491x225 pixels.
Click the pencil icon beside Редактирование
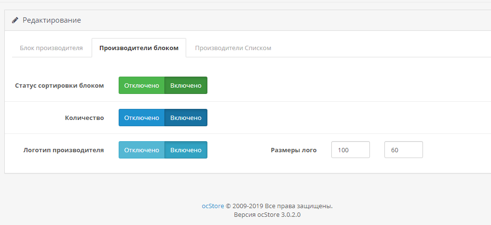[x=15, y=20]
